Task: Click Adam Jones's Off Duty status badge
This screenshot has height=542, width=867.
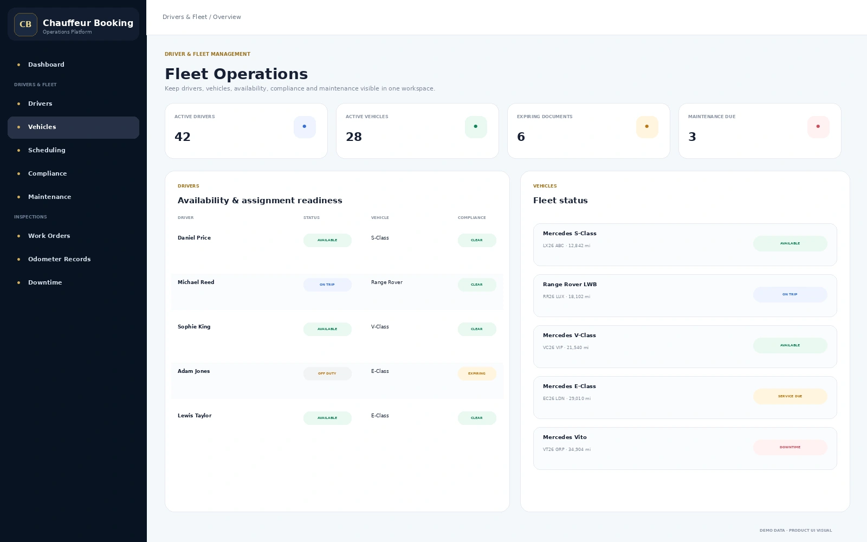Action: (x=327, y=373)
